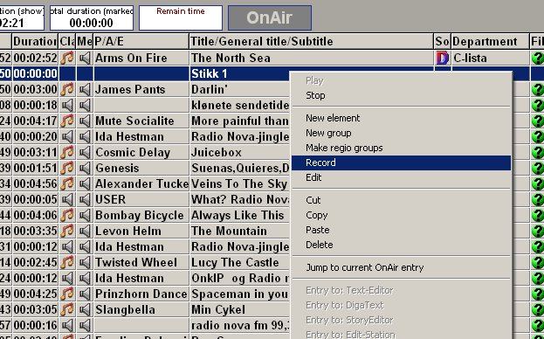Screen dimensions: 544x339
Task: Choose Delete from the context menu
Action: [x=401, y=245]
